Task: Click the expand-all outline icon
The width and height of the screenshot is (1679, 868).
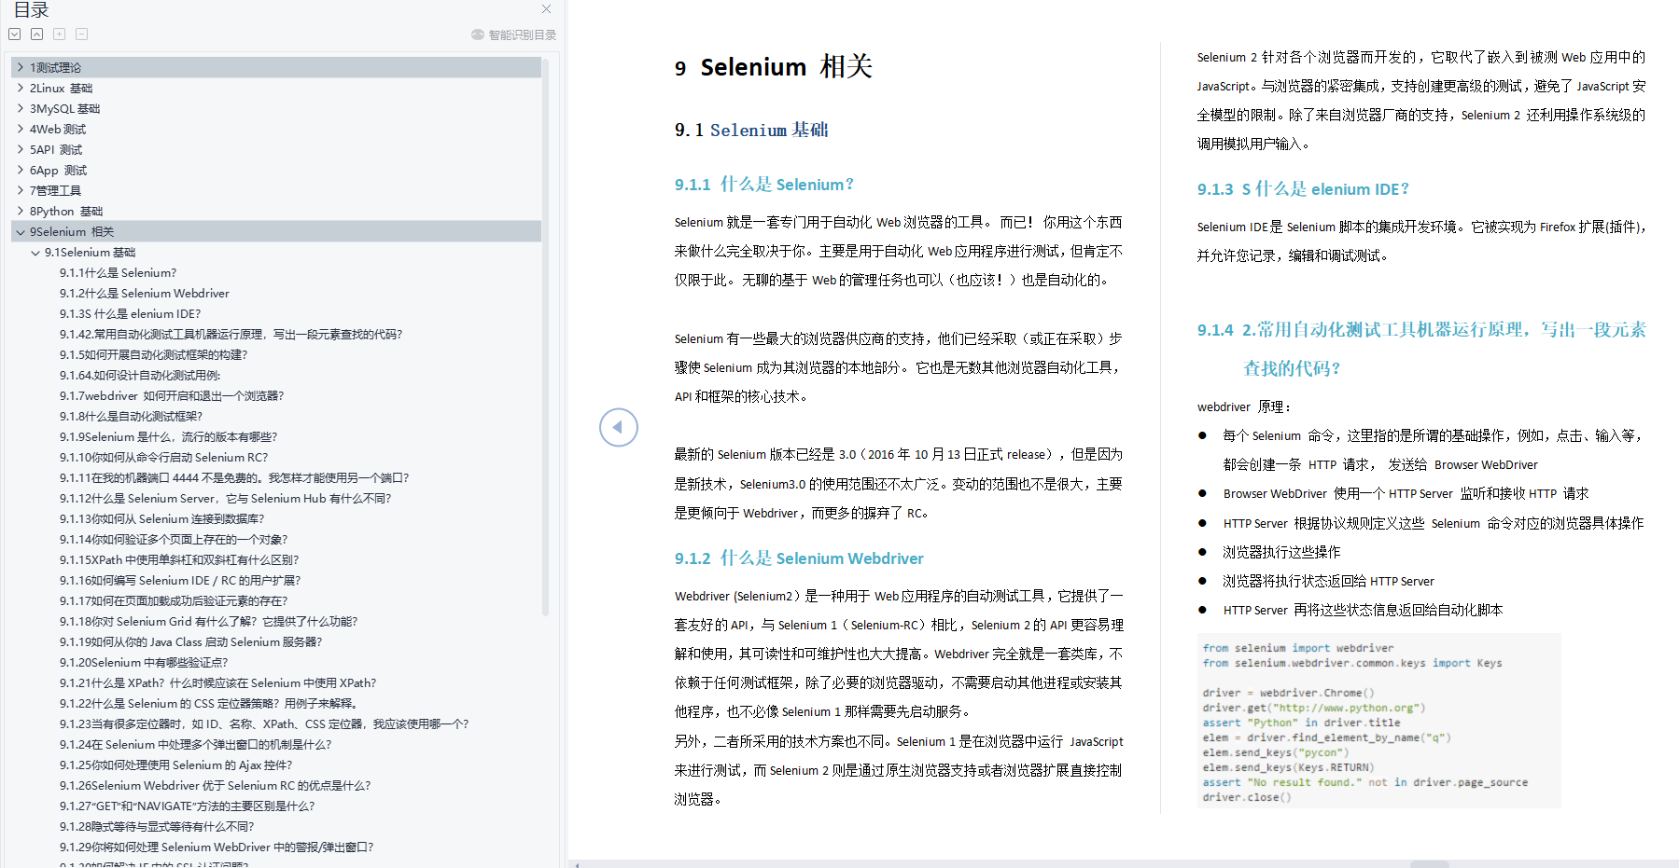Action: pyautogui.click(x=15, y=34)
